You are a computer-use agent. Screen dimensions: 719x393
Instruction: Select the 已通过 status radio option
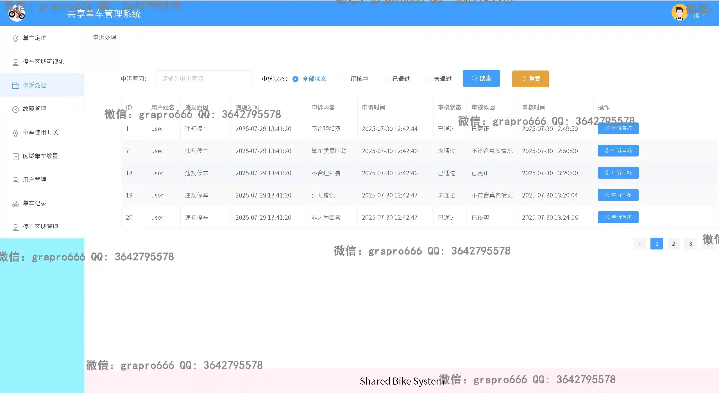click(x=385, y=79)
